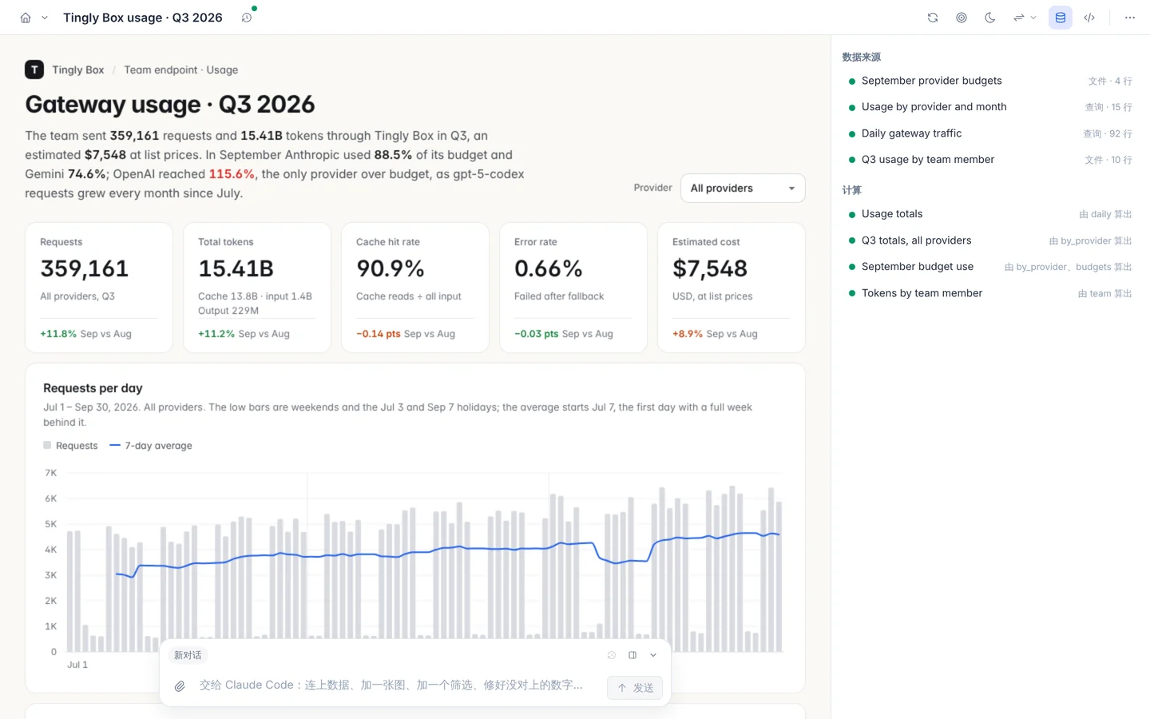
Task: Open September provider budgets data source
Action: click(x=989, y=81)
